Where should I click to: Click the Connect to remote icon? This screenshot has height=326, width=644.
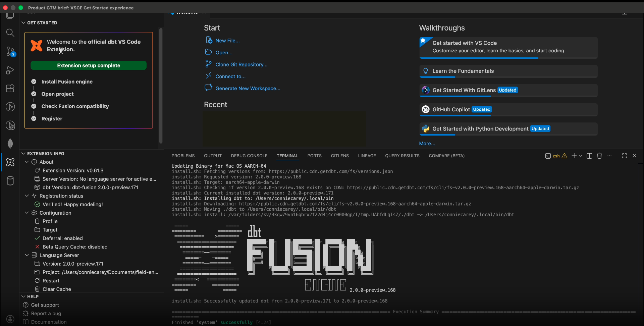209,75
